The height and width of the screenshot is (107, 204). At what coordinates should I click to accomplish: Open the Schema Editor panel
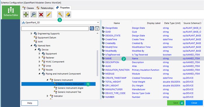pyautogui.click(x=11, y=12)
